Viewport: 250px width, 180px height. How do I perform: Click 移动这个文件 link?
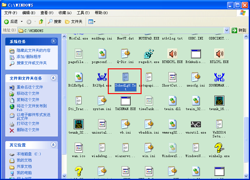tap(28, 93)
